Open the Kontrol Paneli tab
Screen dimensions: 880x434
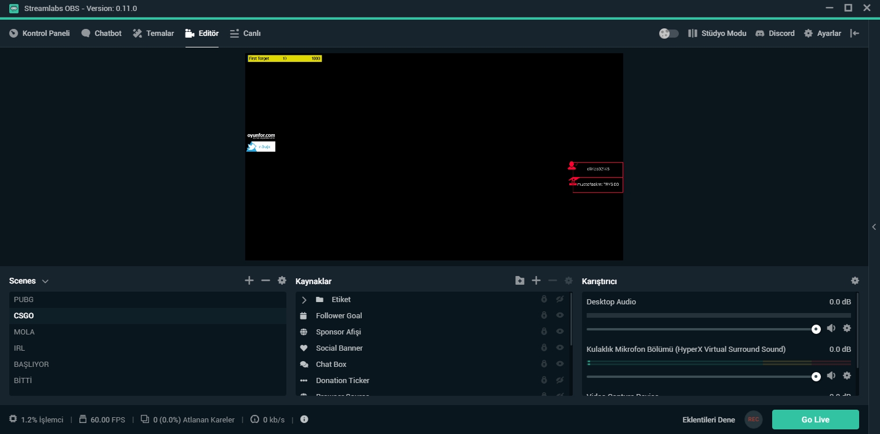pos(39,33)
